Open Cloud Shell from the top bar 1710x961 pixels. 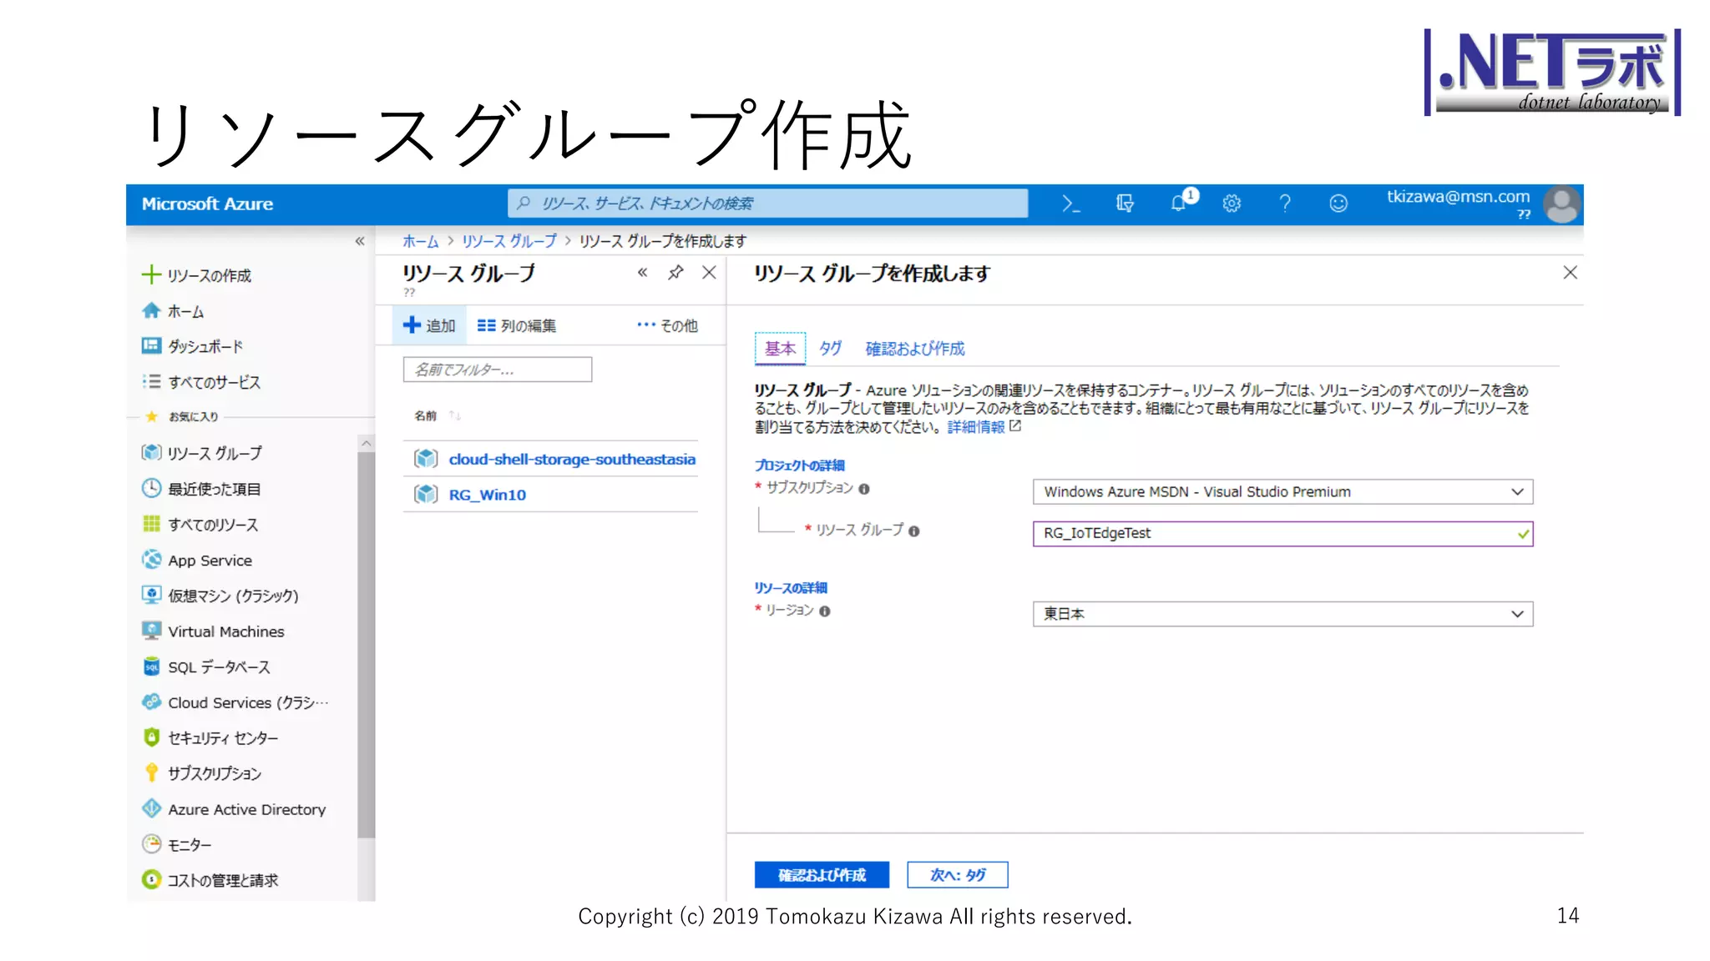(x=1070, y=204)
